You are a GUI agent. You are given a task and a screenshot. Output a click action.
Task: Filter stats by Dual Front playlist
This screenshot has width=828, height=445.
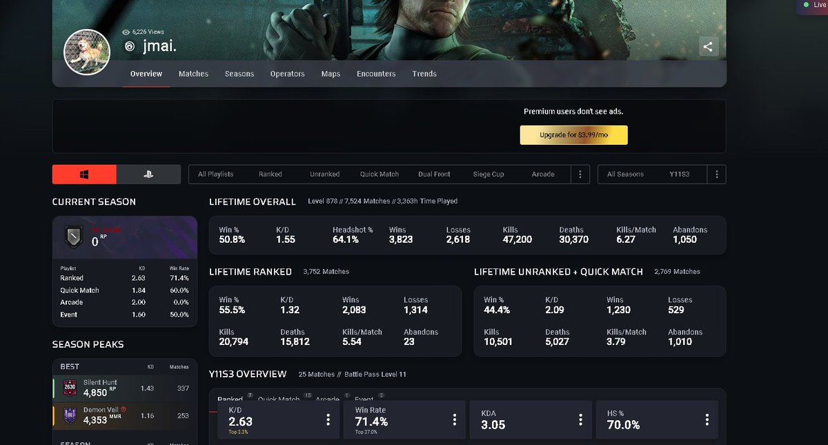pos(434,175)
